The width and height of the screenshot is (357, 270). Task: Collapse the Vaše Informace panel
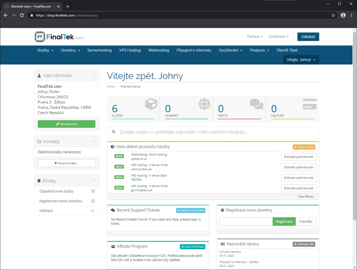pyautogui.click(x=94, y=76)
